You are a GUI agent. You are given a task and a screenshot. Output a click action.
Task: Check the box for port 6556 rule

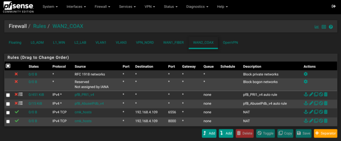8,112
